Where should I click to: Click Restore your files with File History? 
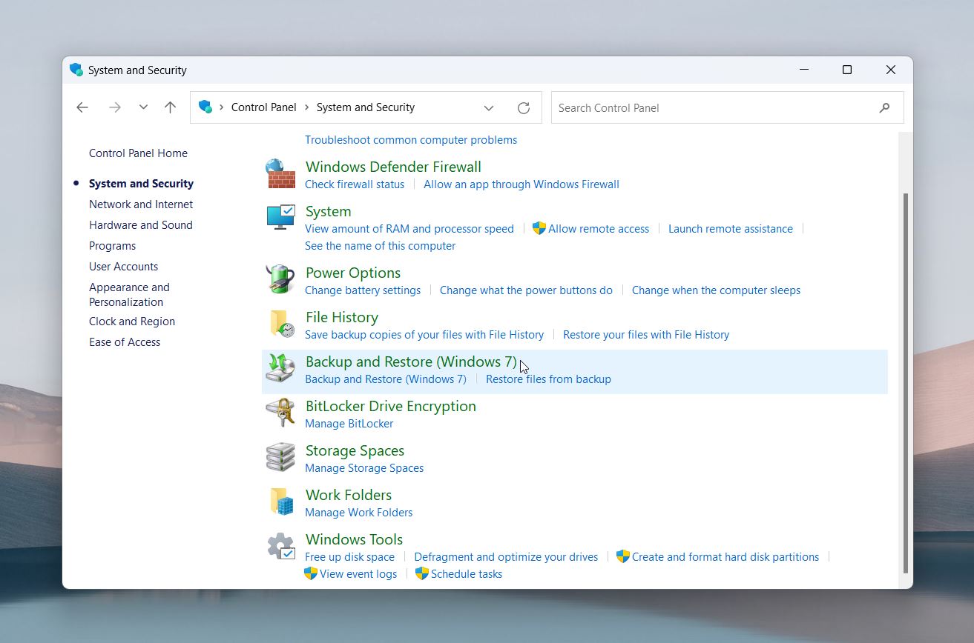(646, 335)
